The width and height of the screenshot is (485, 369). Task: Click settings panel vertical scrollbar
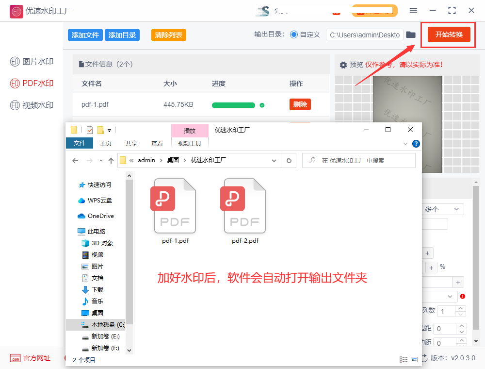pos(476,257)
